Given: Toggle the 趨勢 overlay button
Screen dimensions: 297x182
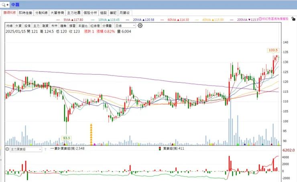Looking at the screenshot, I should coord(63,26).
